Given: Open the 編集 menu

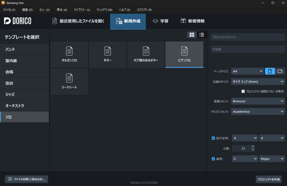Looking at the screenshot, I should 27,10.
